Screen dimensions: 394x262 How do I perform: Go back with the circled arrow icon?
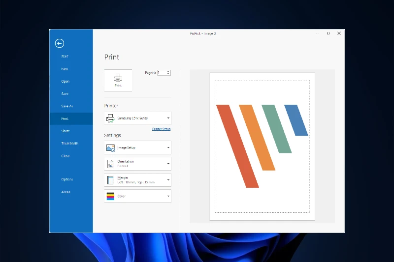(60, 43)
